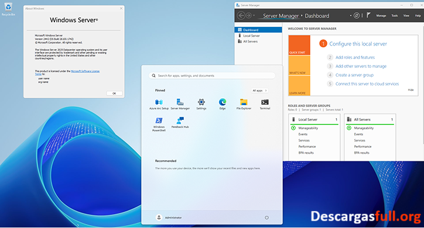Open Microsoft Software License Terms link

click(85, 71)
